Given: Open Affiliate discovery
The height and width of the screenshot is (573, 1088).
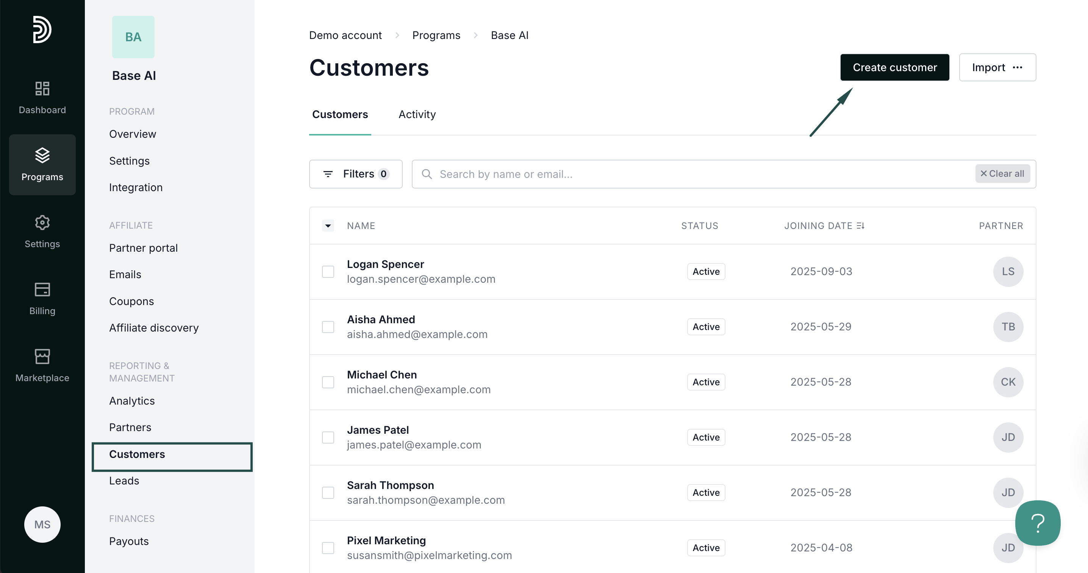Looking at the screenshot, I should (154, 328).
